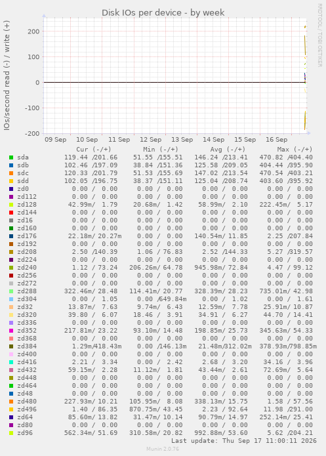Screen dimensions: 326x456
Task: Click the 'zd480' device label
Action: [x=27, y=402]
